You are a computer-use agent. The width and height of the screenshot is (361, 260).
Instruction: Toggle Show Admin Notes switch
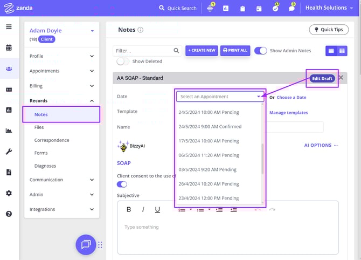click(261, 50)
